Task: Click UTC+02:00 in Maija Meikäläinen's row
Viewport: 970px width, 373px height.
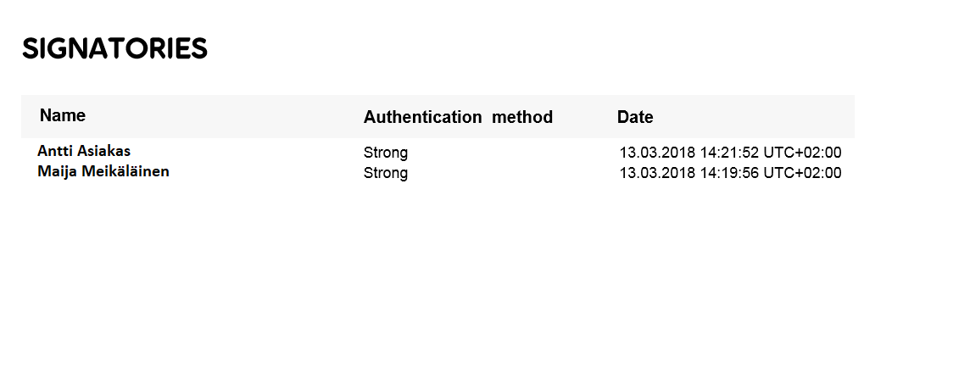Action: (x=802, y=173)
